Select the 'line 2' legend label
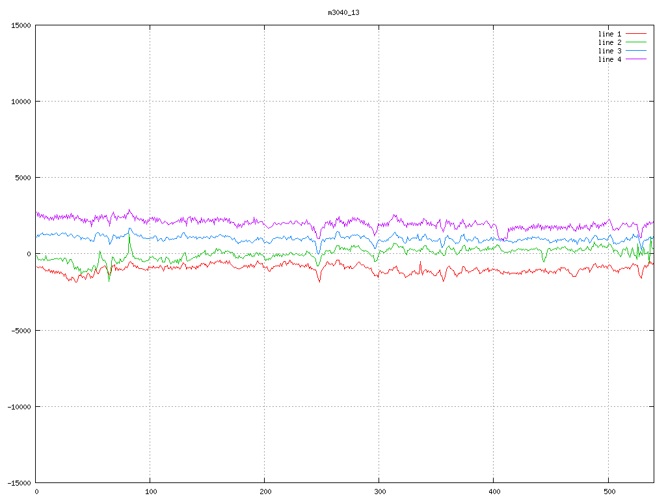 [609, 42]
